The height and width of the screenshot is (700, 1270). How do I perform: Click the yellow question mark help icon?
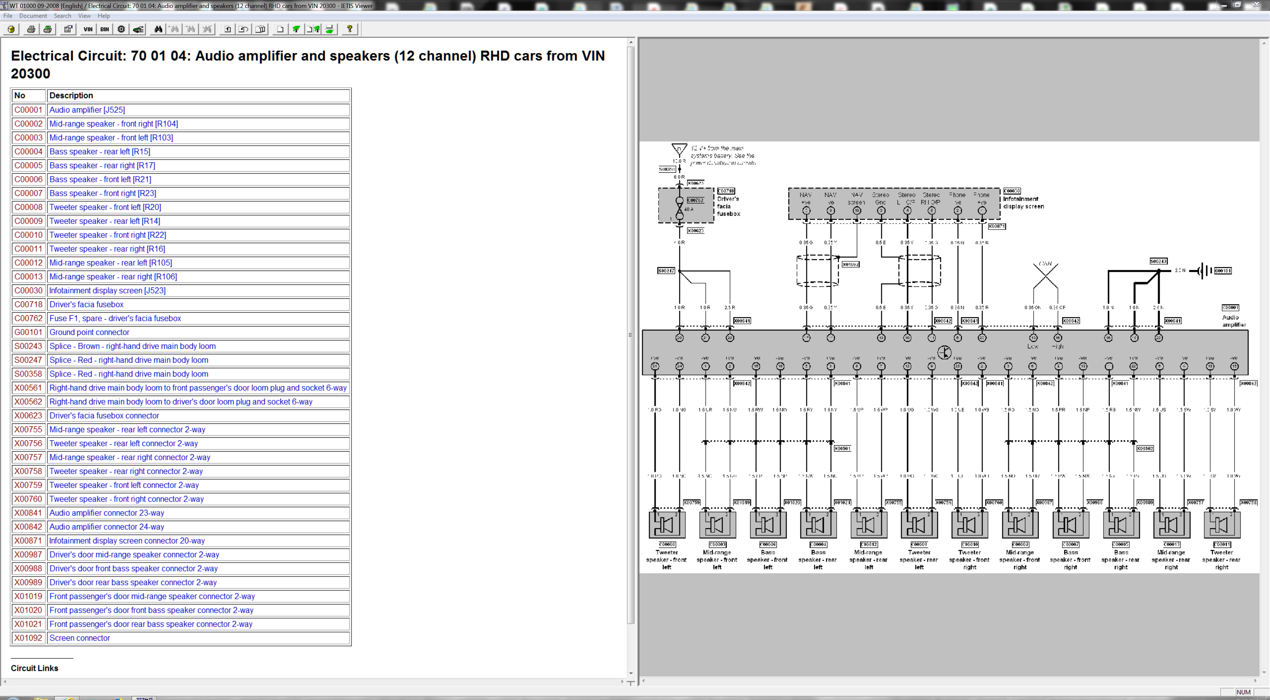point(350,29)
